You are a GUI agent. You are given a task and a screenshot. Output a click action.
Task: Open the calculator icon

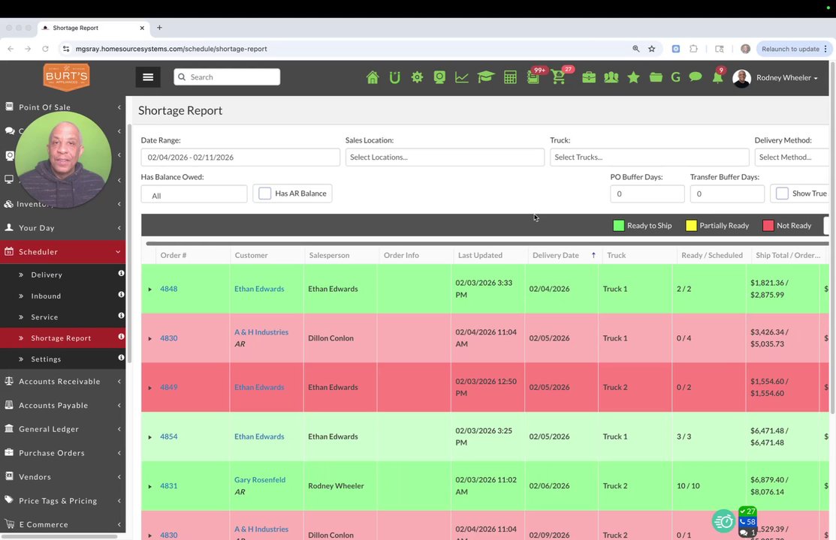510,78
